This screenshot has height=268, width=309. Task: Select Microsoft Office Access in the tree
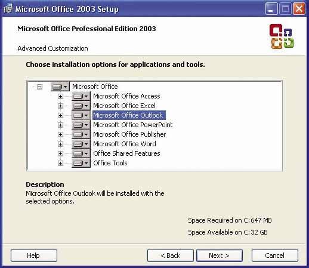coord(126,96)
